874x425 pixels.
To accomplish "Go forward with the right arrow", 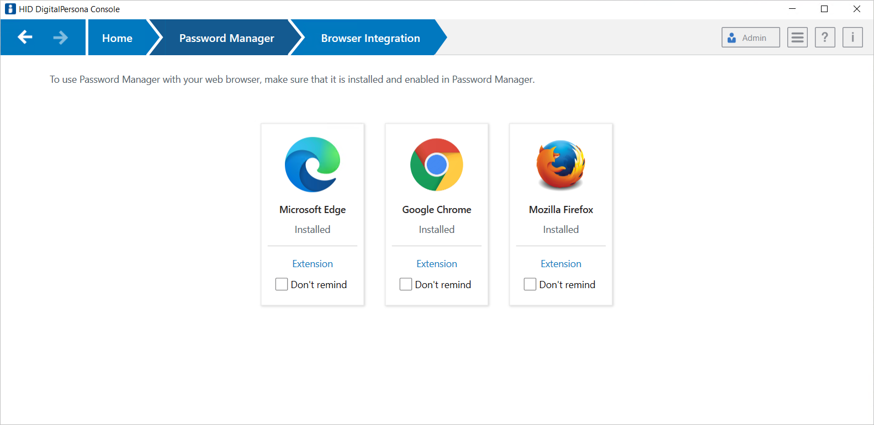I will [61, 37].
